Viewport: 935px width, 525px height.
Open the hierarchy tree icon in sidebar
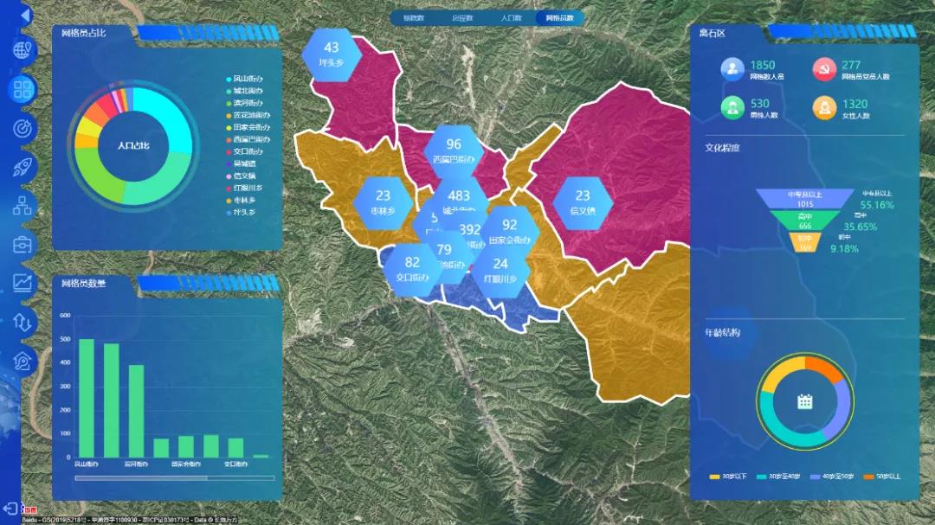pos(23,206)
